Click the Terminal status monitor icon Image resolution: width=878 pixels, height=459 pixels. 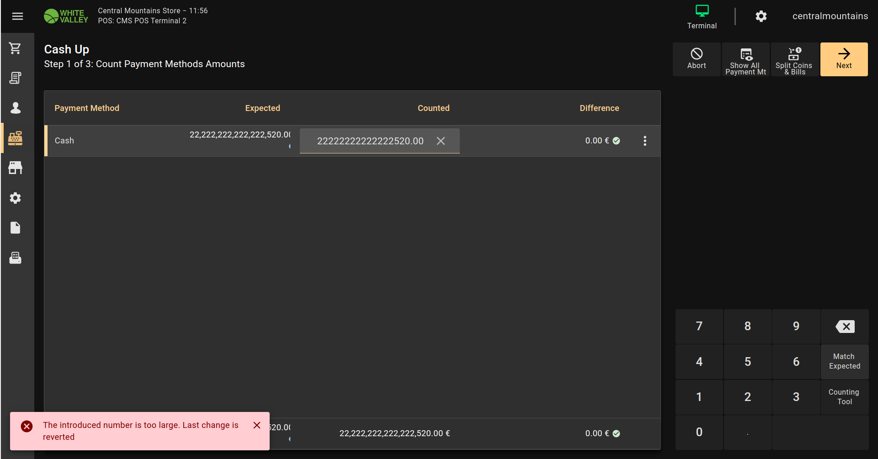[702, 11]
